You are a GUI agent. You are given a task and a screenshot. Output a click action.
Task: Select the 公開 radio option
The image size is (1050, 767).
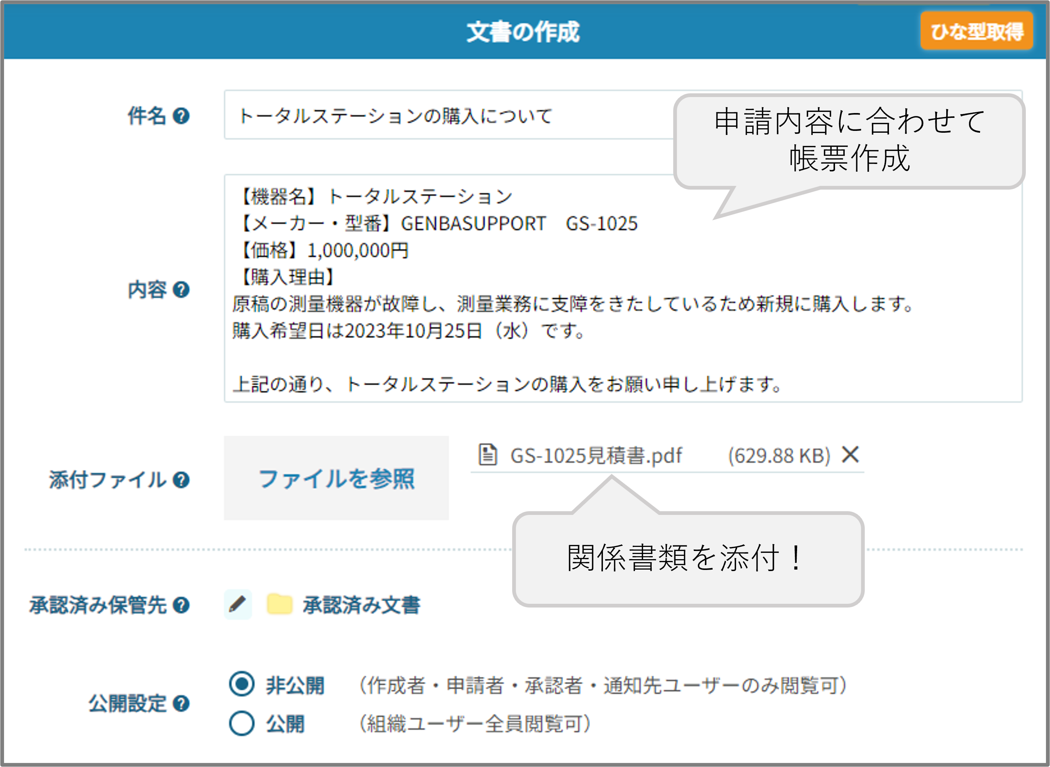pos(241,724)
